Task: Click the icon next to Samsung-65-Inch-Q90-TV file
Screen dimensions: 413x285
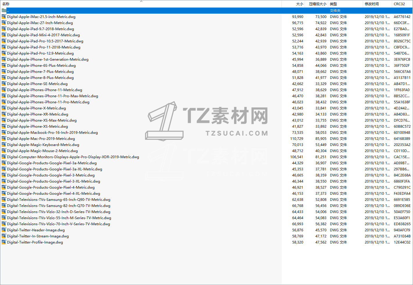Action: [x=4, y=200]
